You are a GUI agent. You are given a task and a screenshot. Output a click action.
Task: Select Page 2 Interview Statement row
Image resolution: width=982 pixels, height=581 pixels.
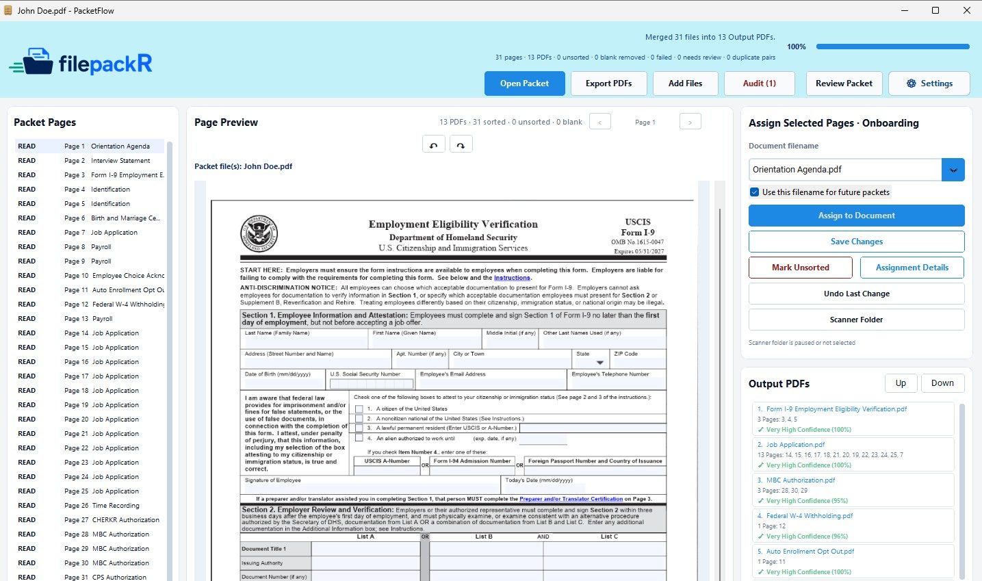pos(90,161)
